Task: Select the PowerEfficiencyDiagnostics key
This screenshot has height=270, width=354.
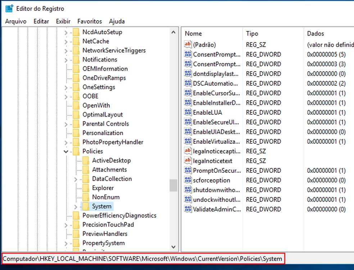Action: click(x=119, y=216)
